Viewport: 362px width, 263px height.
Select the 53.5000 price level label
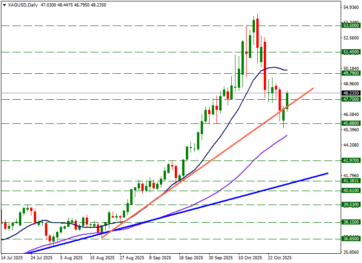[351, 26]
